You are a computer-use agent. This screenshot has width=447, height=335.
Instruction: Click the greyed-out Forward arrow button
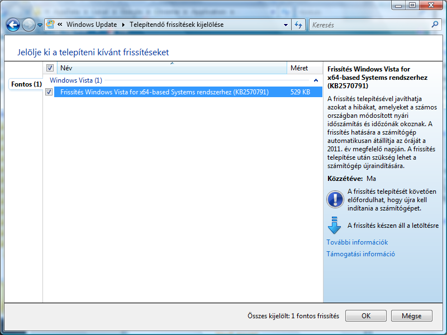tap(29, 25)
